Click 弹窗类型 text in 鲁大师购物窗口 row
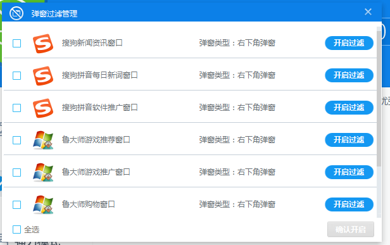Screen dimensions: 390x245 pos(237,204)
